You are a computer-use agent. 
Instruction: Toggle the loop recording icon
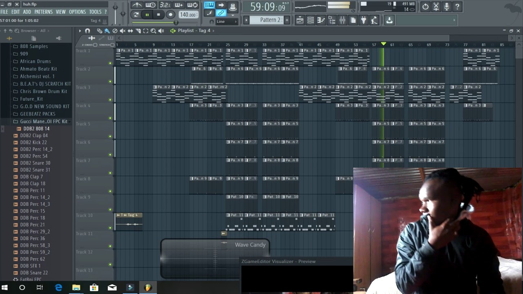pos(192,5)
